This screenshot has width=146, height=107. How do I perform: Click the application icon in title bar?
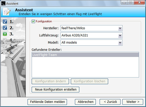point(3,3)
